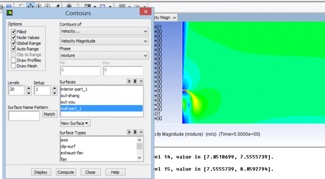Select the translate view tool in toolbar
This screenshot has width=325, height=179.
(x=30, y=6)
